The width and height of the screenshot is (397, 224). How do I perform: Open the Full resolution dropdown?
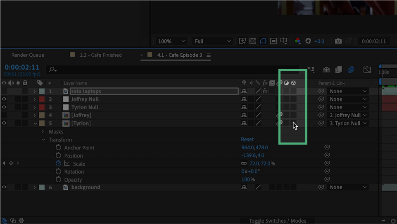coord(212,41)
